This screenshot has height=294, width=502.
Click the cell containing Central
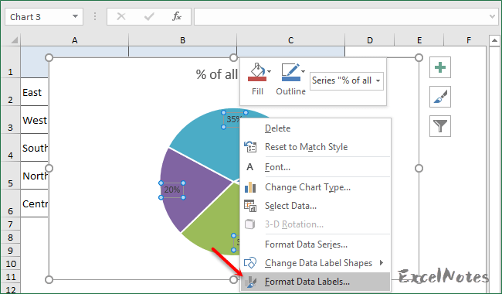35,203
